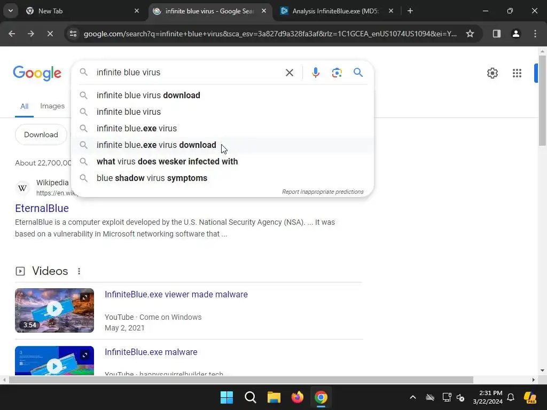Viewport: 547px width, 410px height.
Task: Launch Firefox from the taskbar
Action: (x=297, y=397)
